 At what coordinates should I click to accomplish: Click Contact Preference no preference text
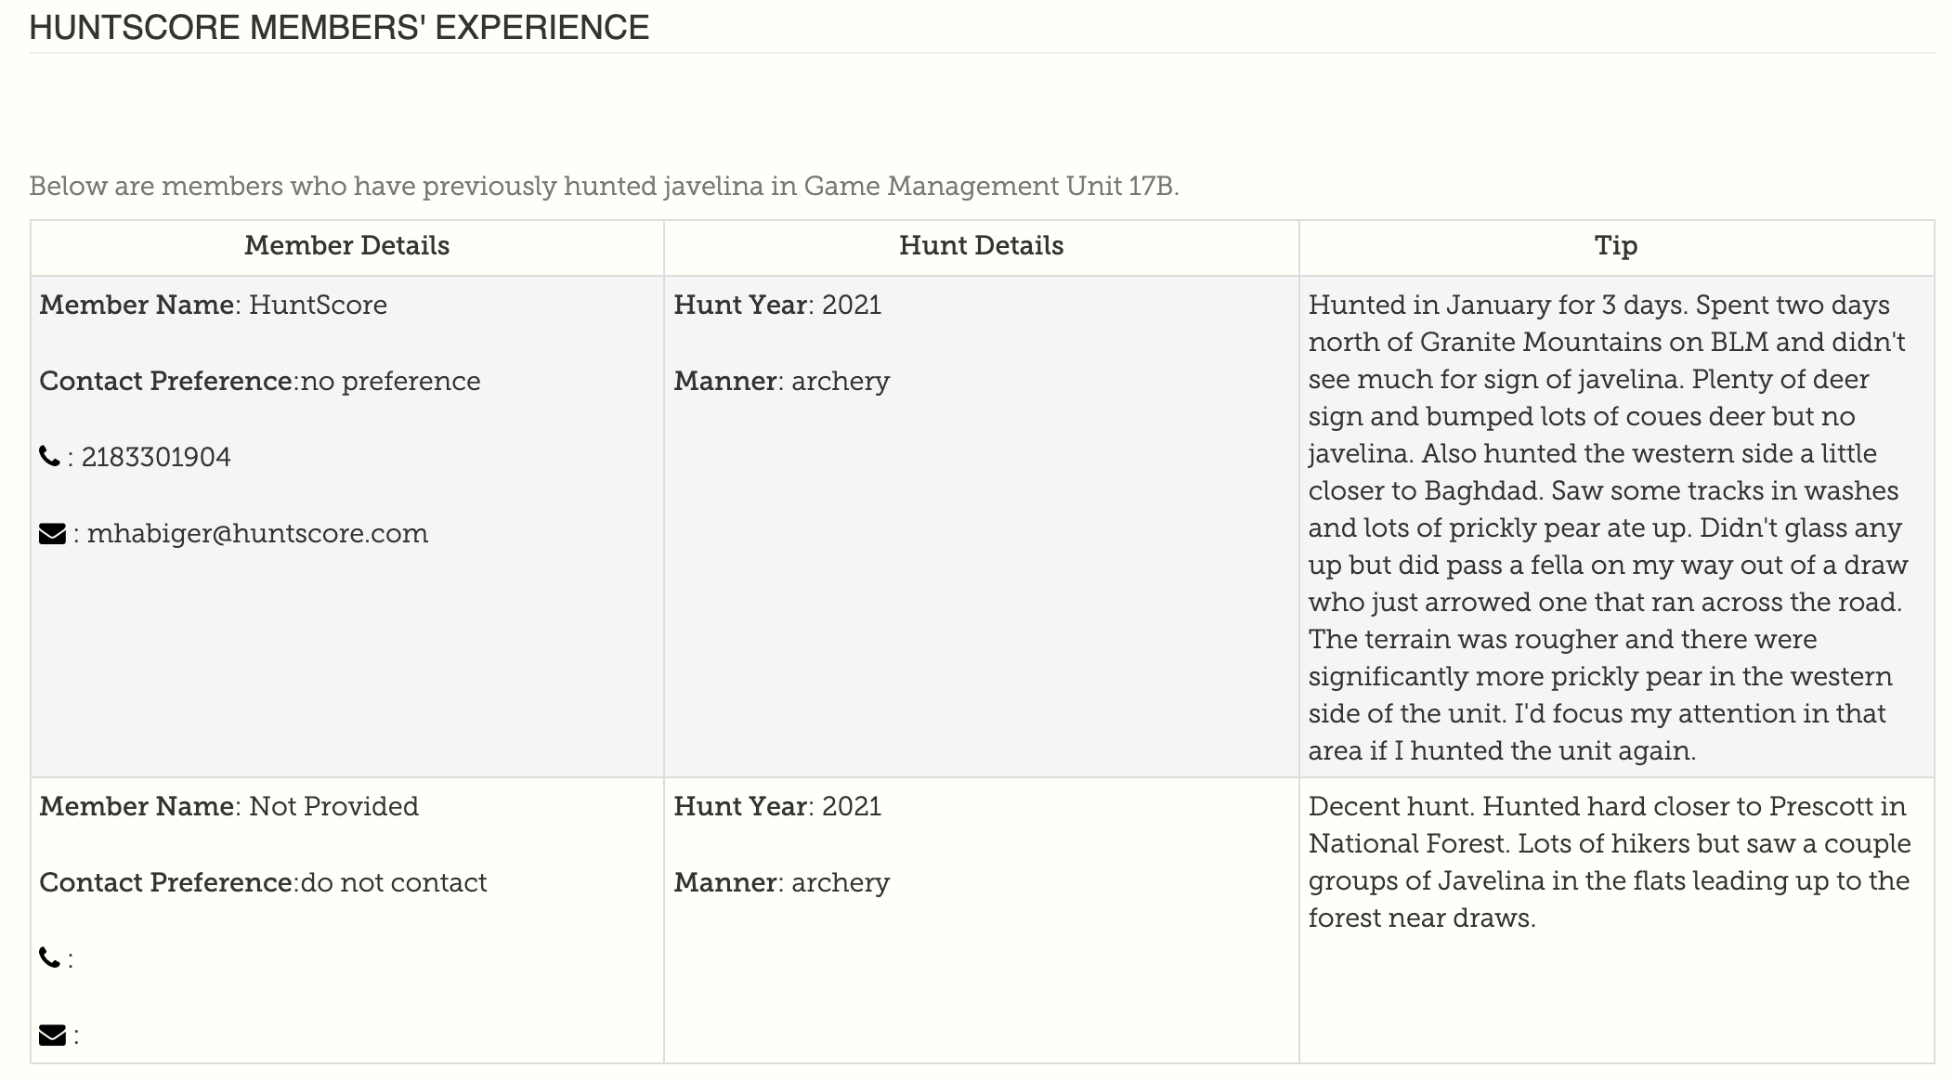260,381
